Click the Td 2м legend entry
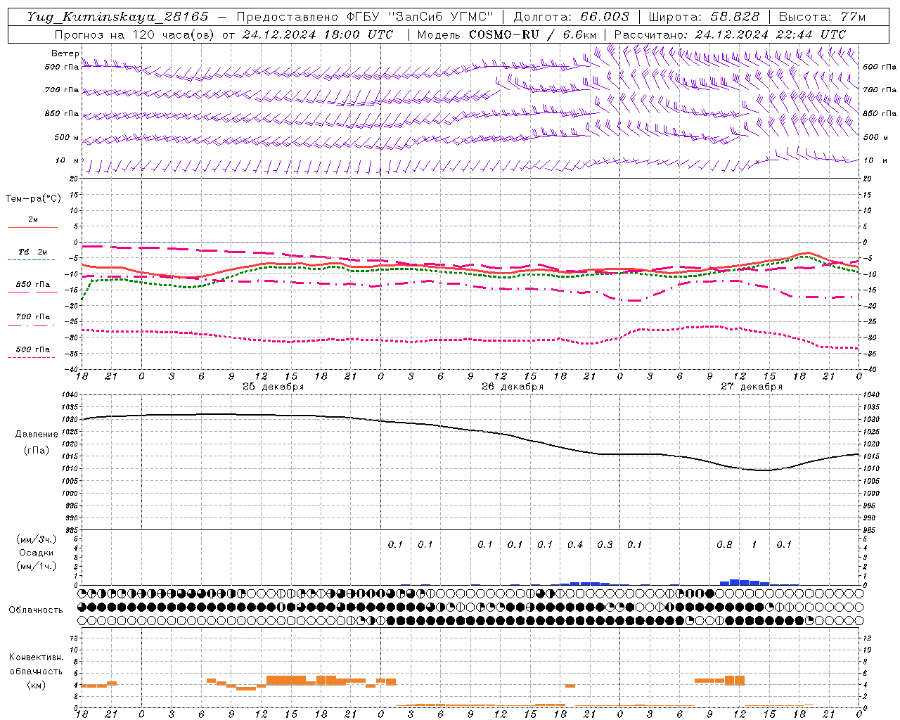This screenshot has height=720, width=900. [x=32, y=252]
